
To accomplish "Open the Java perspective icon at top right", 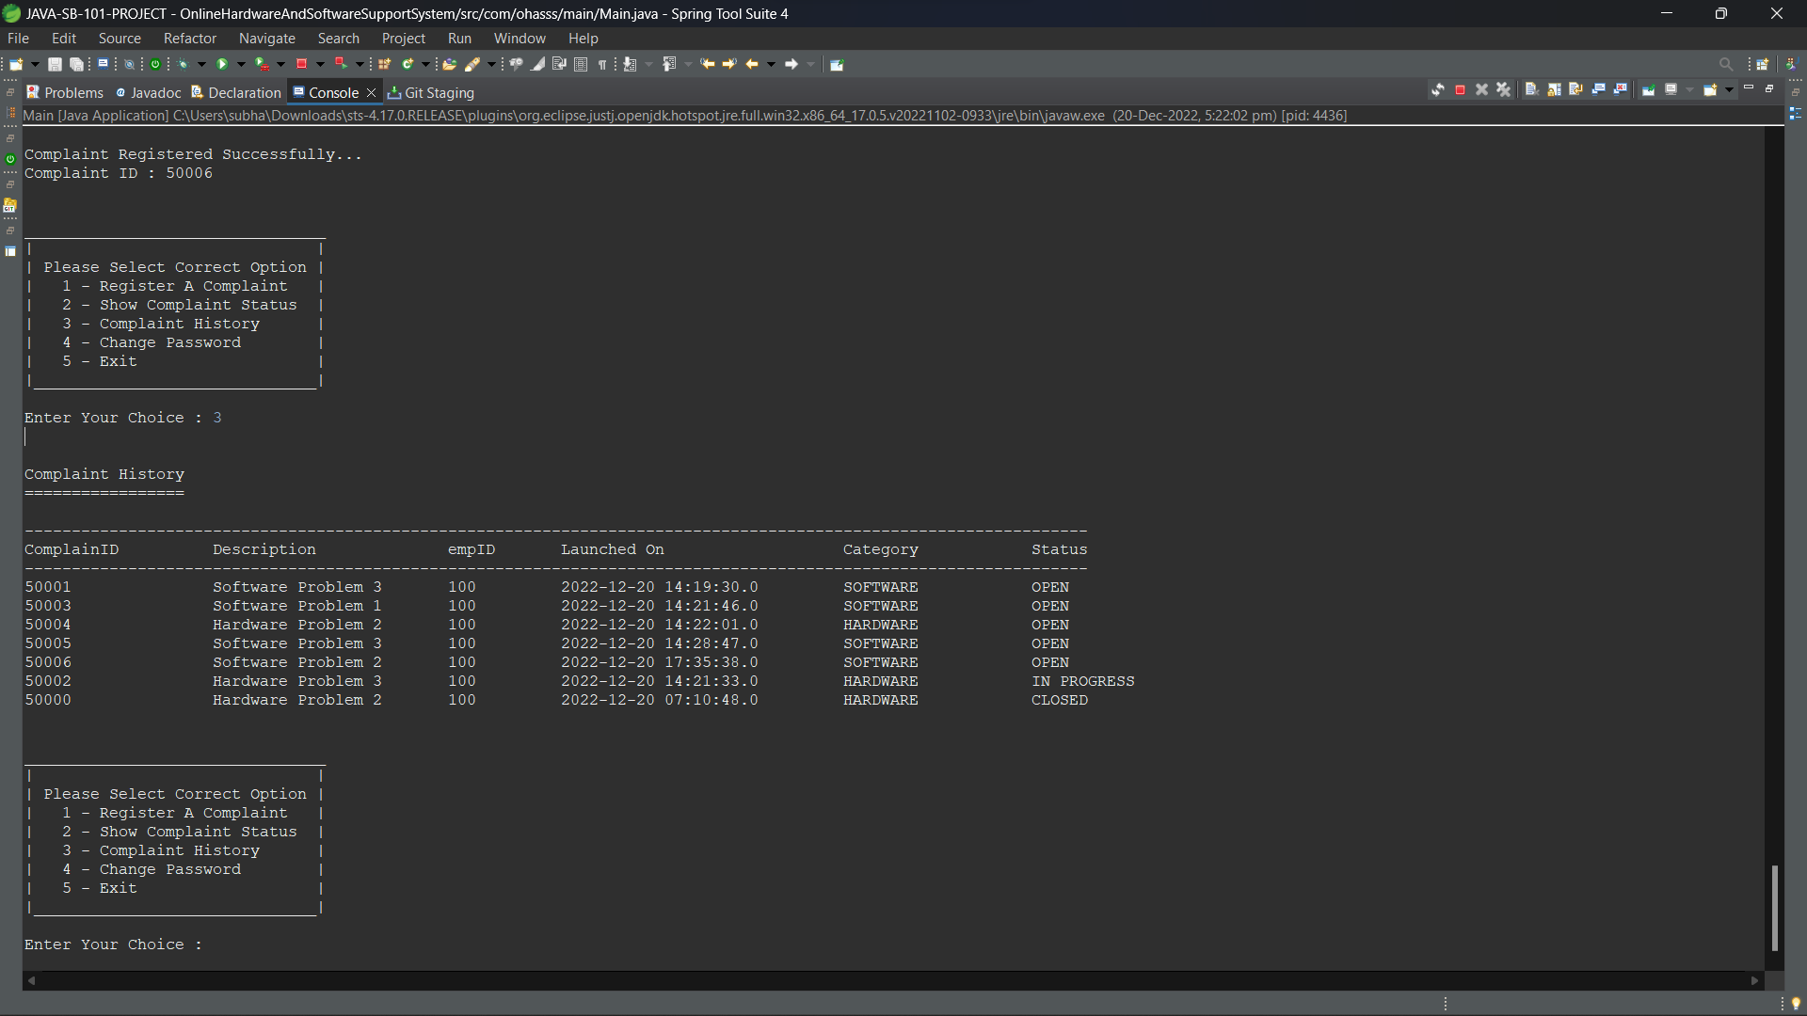I will point(1791,65).
